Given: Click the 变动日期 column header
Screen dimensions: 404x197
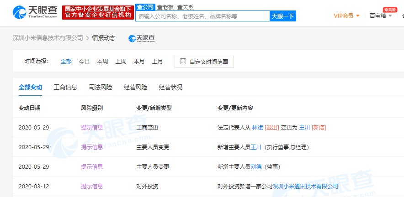Looking at the screenshot, I should pos(29,108).
